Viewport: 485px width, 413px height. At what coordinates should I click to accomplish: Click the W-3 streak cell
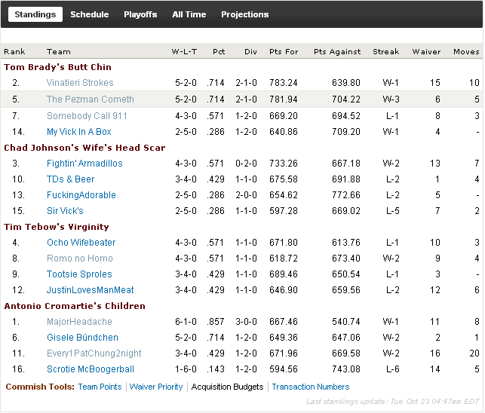[x=391, y=99]
